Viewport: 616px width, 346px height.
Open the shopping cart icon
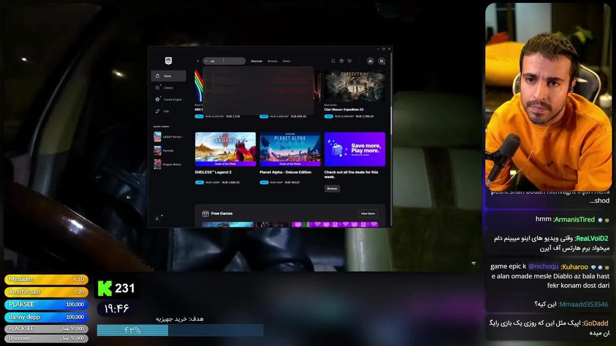pyautogui.click(x=349, y=61)
